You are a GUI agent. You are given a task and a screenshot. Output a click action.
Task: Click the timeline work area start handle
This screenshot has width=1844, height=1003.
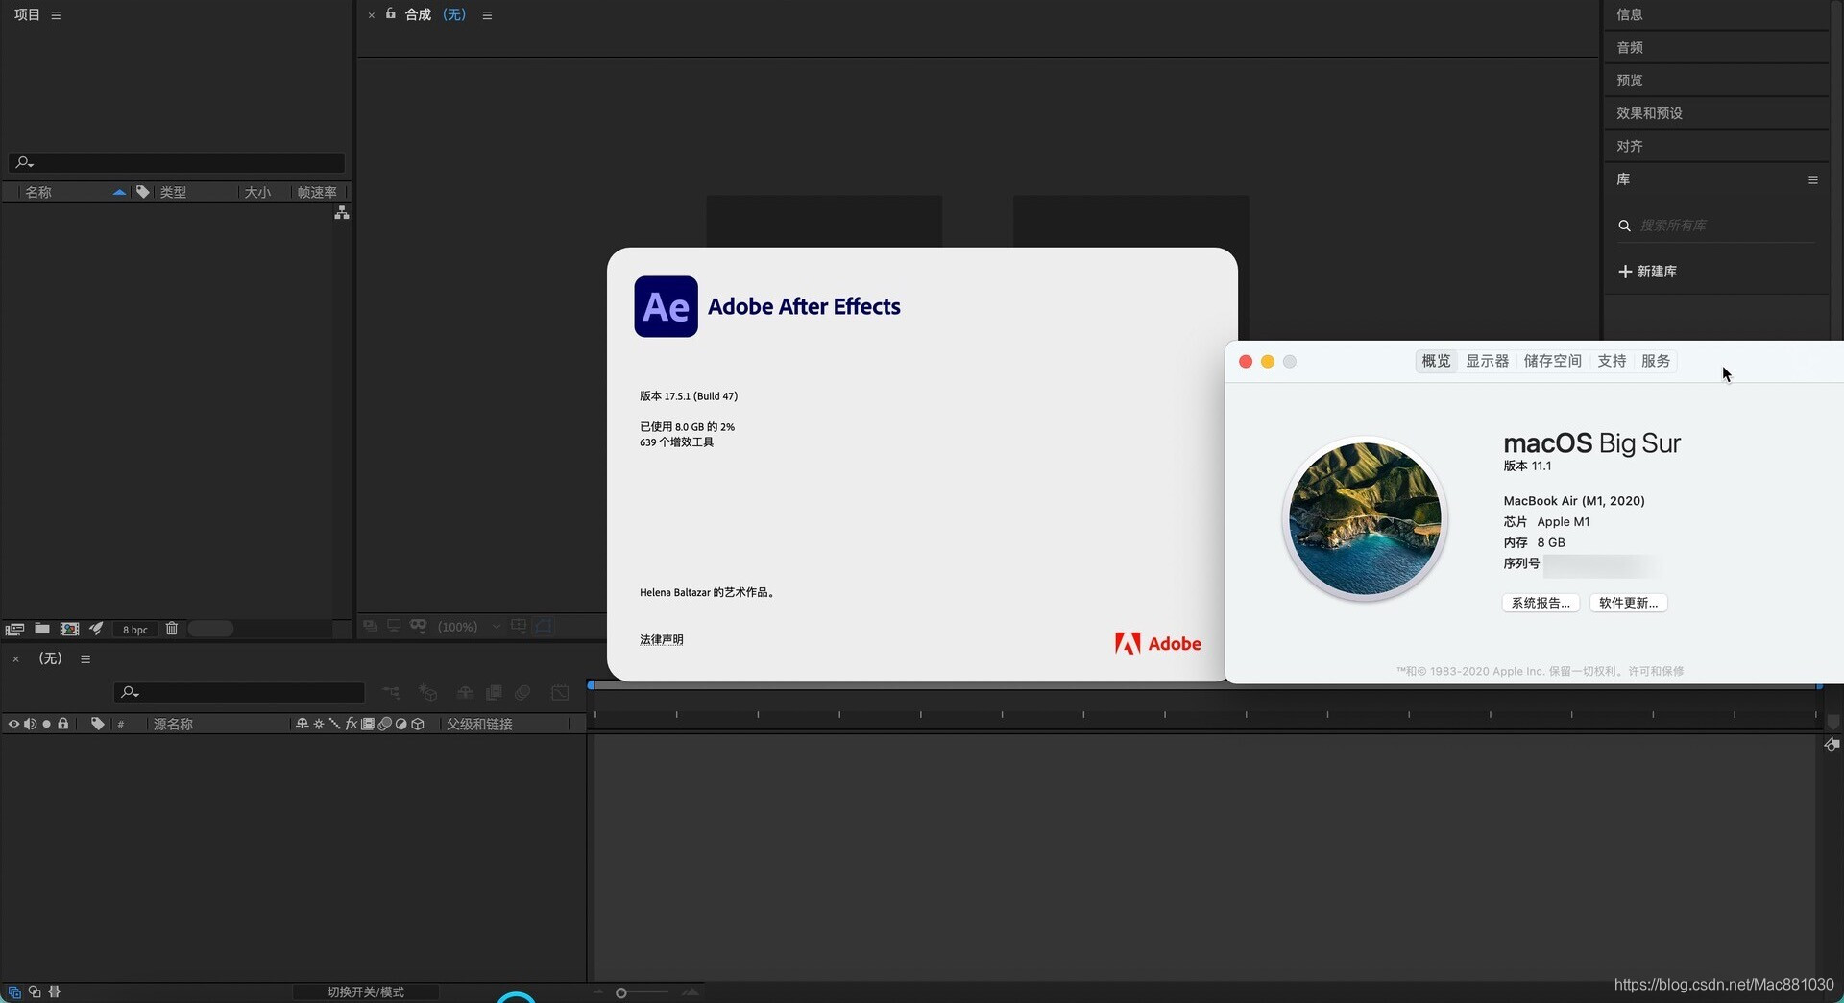(x=591, y=684)
